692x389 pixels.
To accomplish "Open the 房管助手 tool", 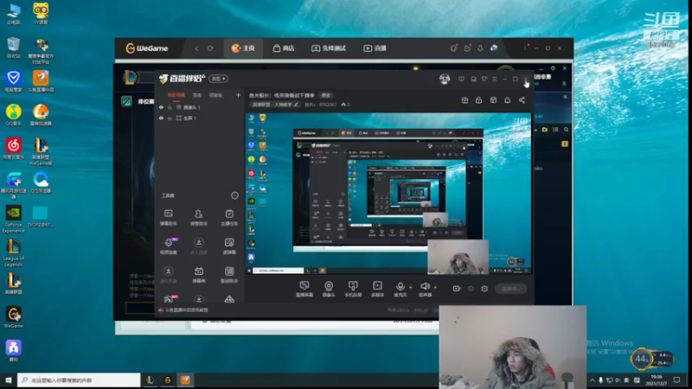I will 199,218.
